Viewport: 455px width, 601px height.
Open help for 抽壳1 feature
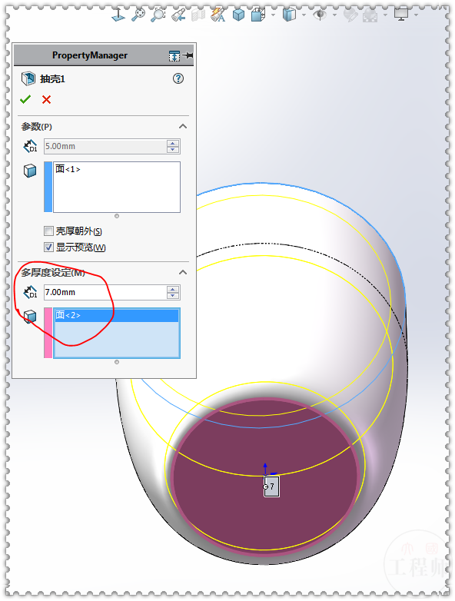coord(178,78)
